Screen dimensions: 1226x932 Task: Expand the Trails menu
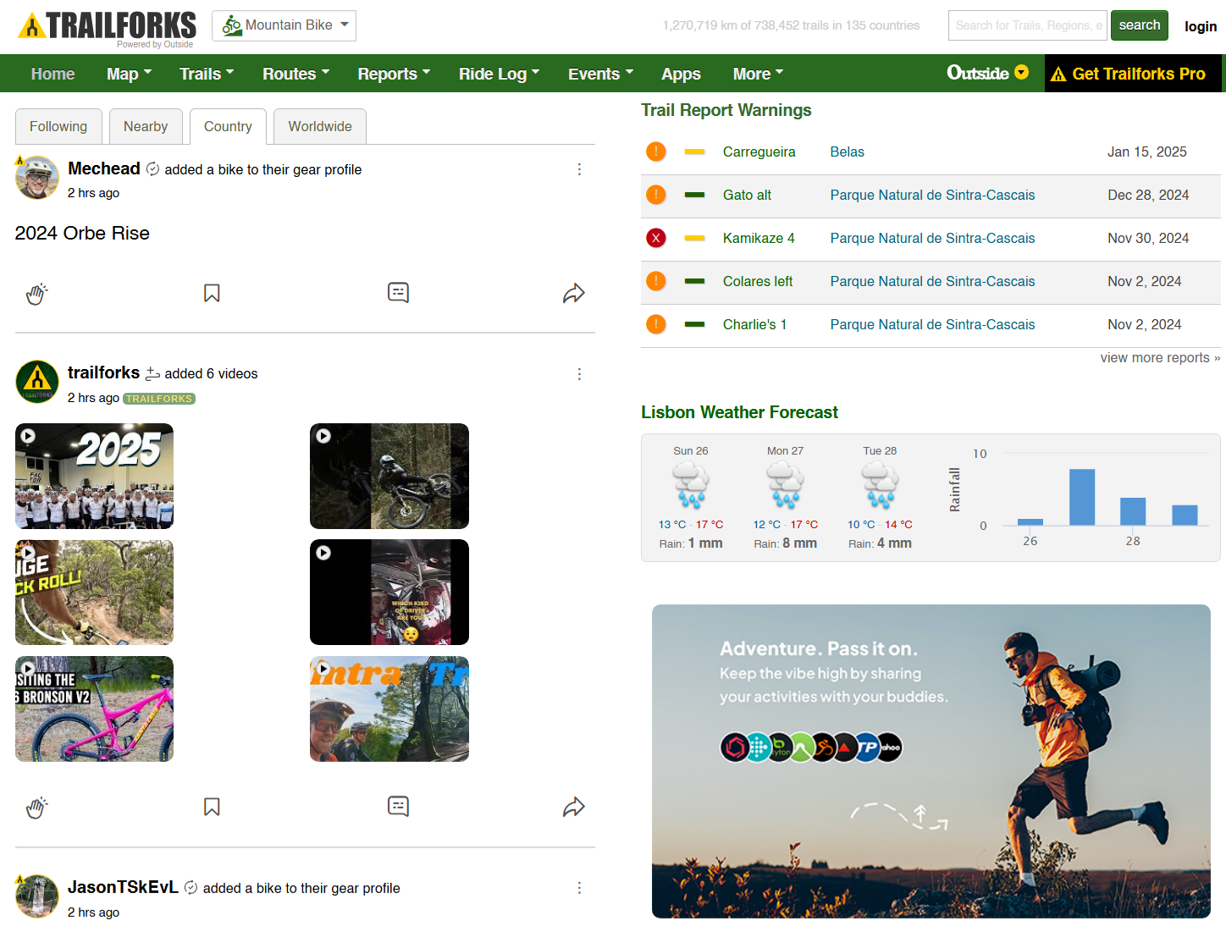pyautogui.click(x=207, y=74)
